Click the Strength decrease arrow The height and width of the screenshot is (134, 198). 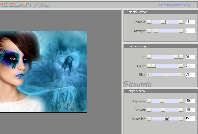tap(149, 31)
